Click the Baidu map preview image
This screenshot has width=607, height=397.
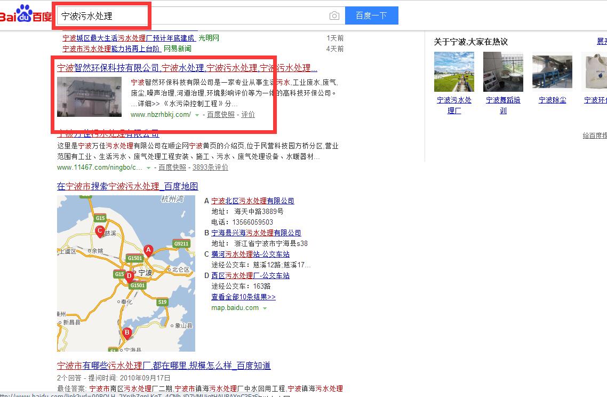click(126, 273)
